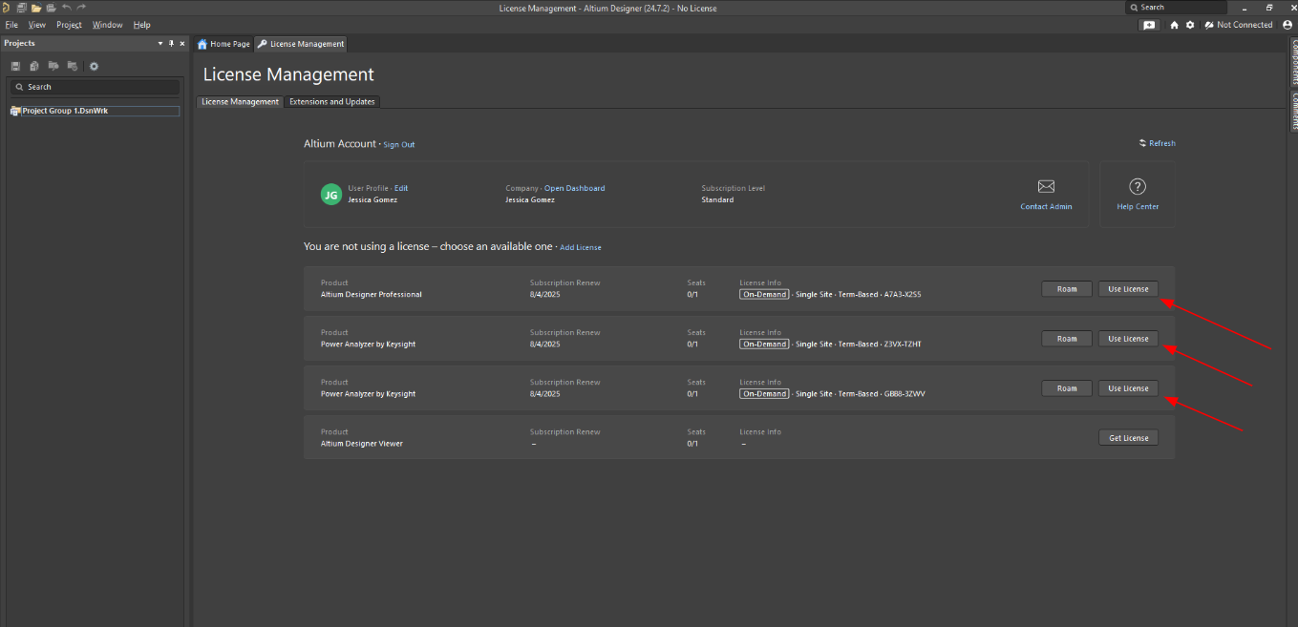Open Projects panel settings gear
This screenshot has height=627, width=1298.
pos(94,66)
